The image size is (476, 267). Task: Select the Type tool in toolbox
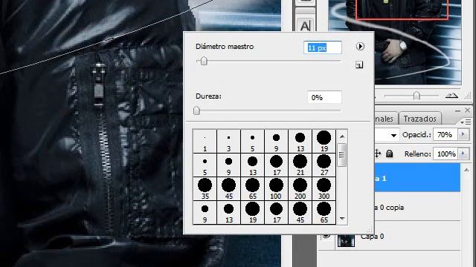pyautogui.click(x=305, y=25)
